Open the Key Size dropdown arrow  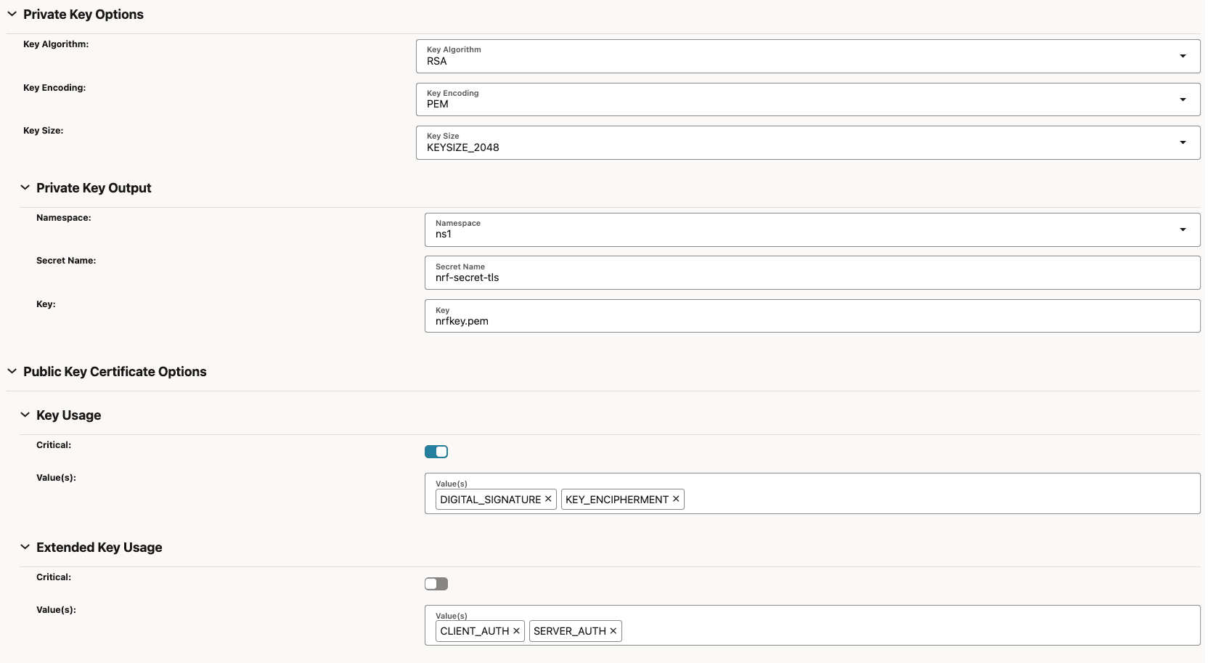1183,142
